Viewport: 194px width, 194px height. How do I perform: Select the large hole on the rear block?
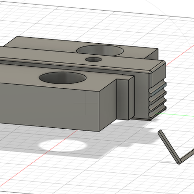click(100, 50)
